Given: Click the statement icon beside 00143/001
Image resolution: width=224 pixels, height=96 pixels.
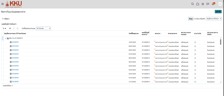Looking at the screenshot, I should pyautogui.click(x=11, y=62).
